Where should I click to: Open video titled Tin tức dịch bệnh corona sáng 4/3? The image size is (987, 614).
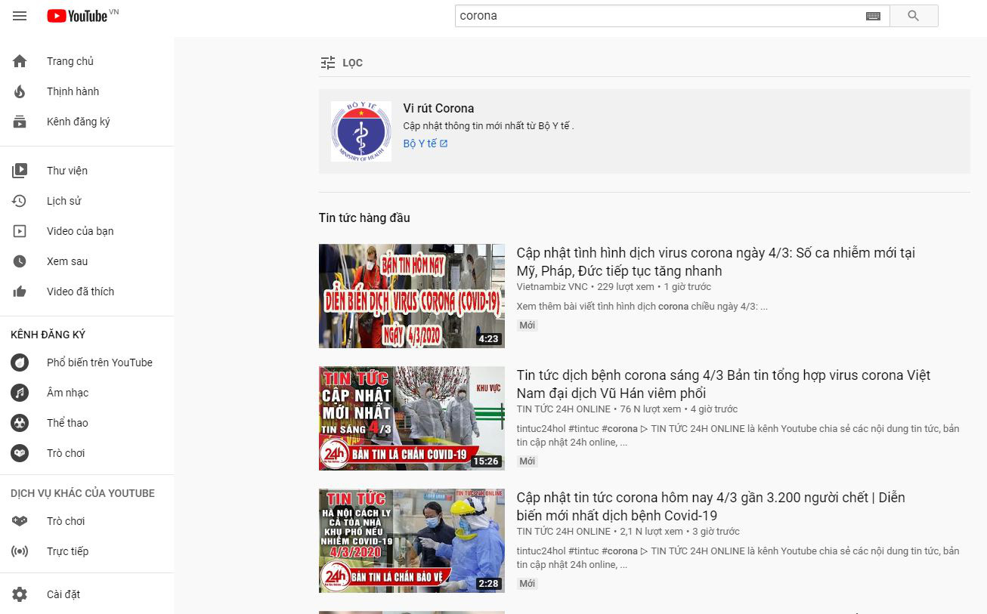point(723,384)
